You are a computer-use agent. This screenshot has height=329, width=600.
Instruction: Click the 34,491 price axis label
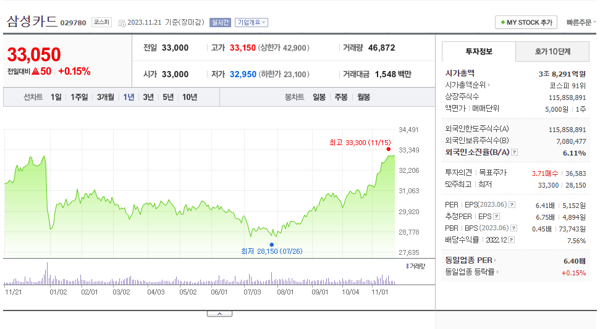tap(408, 130)
